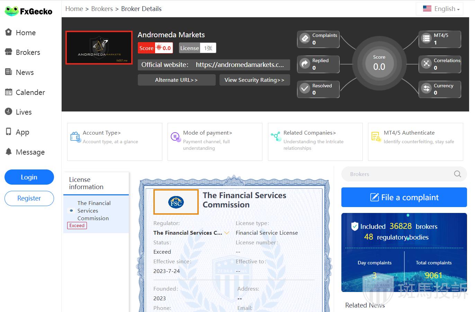Click the FxGecko frog logo
This screenshot has height=312, width=475.
(x=11, y=11)
